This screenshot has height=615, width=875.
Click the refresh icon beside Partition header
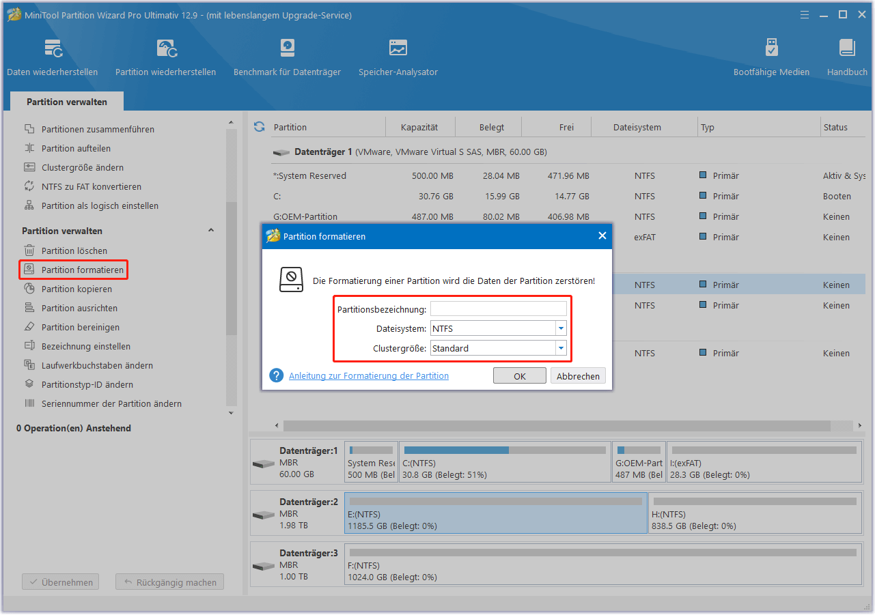(259, 127)
